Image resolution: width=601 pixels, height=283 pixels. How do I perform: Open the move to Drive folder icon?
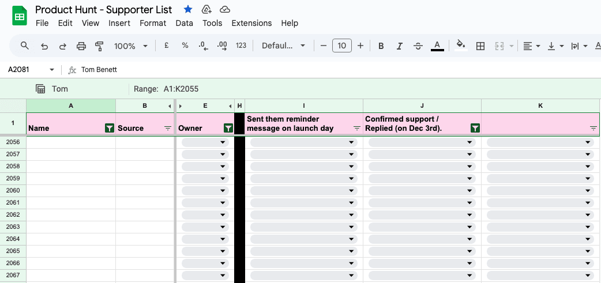206,10
